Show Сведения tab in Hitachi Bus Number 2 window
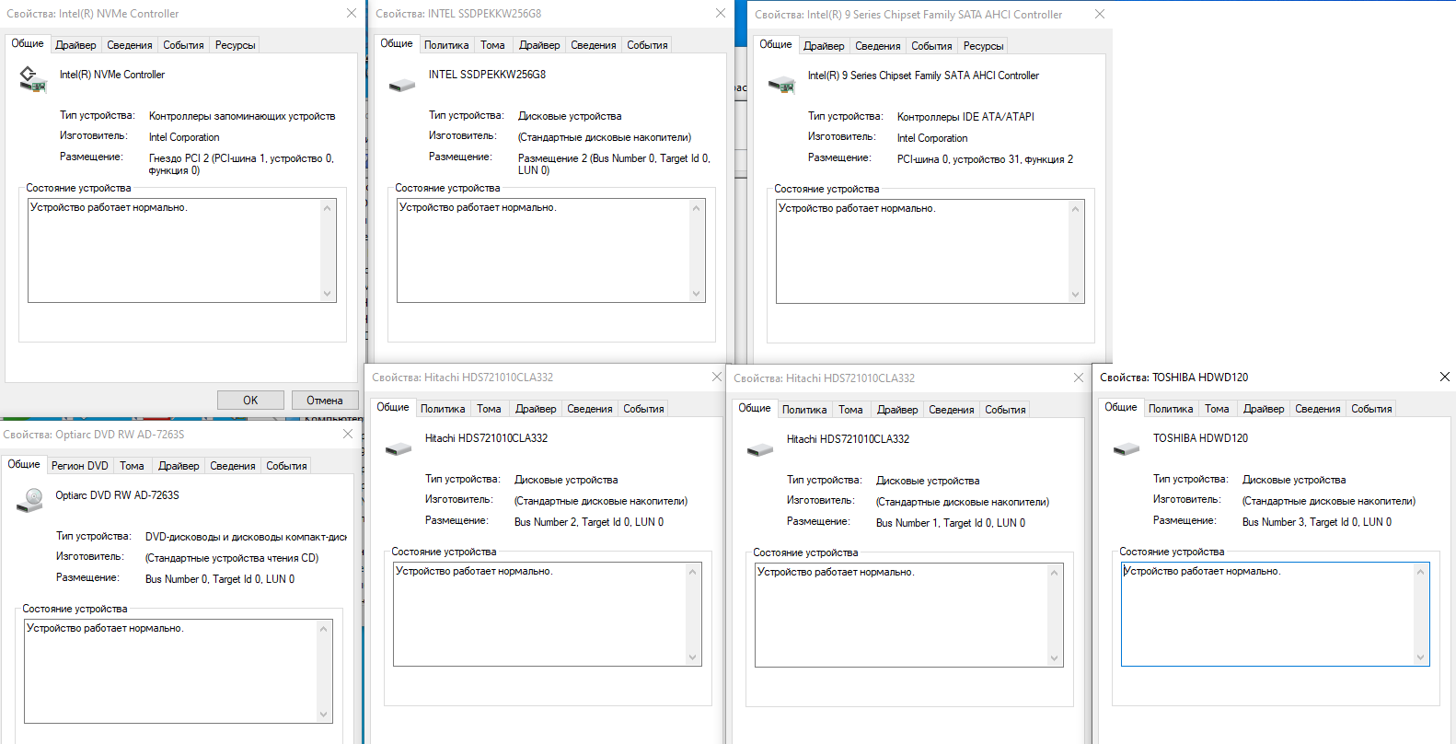The height and width of the screenshot is (744, 1456). (590, 409)
